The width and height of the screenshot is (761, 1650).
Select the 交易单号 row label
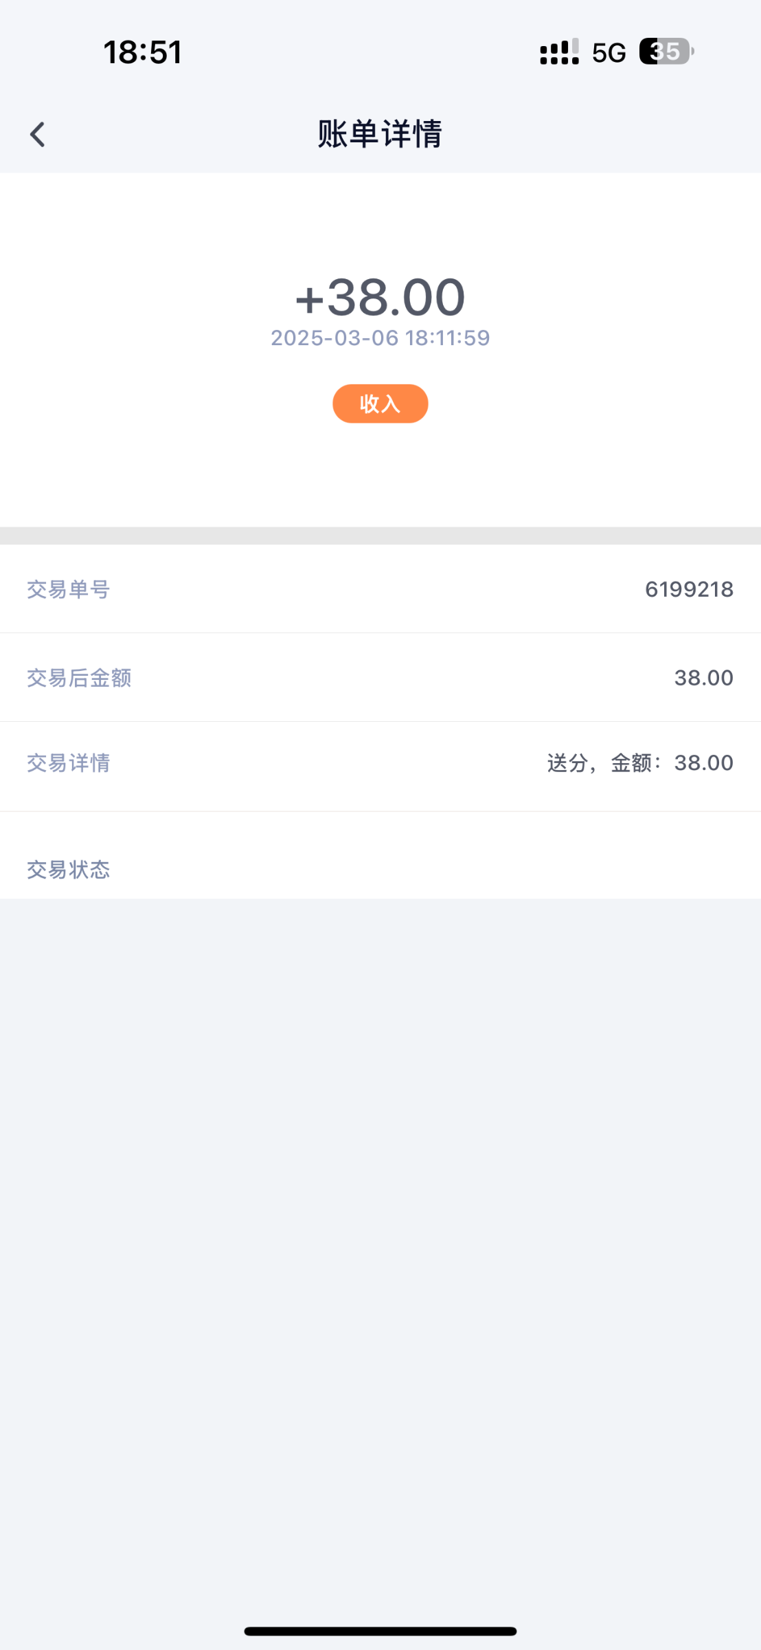click(x=68, y=589)
